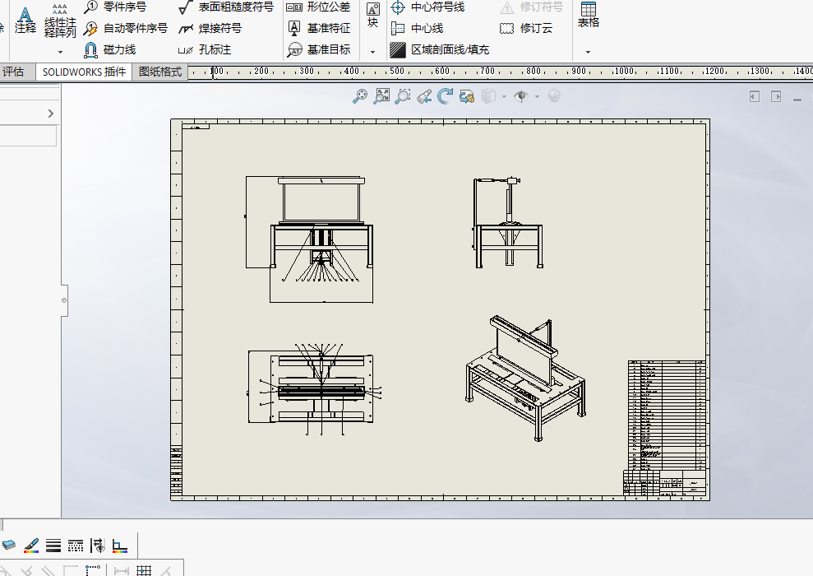Screen dimensions: 813x576
Task: Insert a 焊接符号 weld symbol
Action: (210, 28)
